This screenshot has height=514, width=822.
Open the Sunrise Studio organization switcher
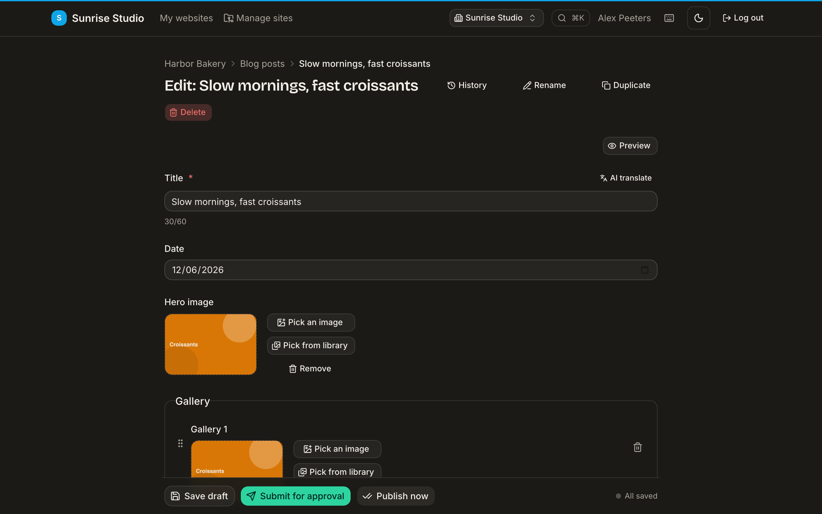coord(496,18)
